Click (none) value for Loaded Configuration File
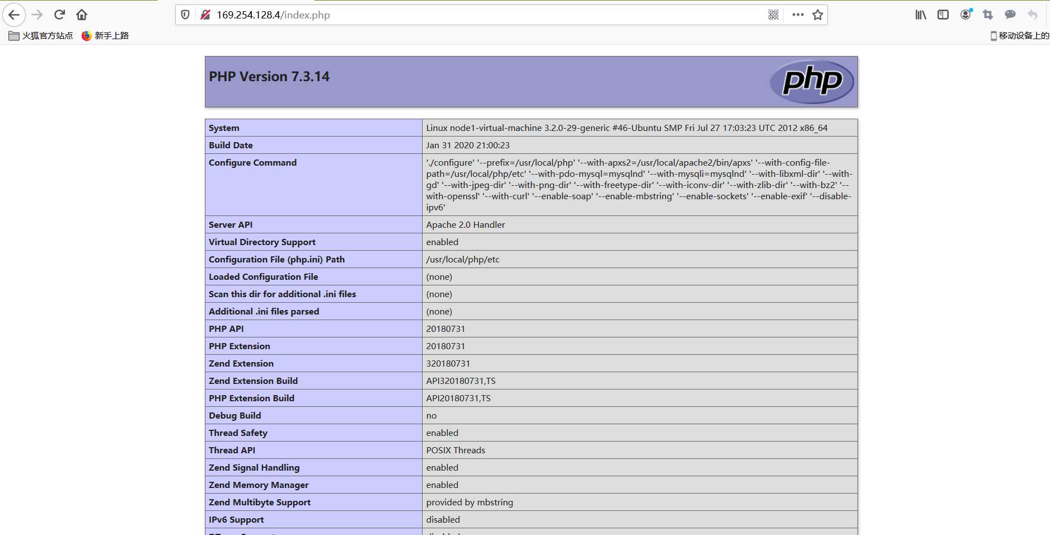The height and width of the screenshot is (535, 1050). [439, 277]
